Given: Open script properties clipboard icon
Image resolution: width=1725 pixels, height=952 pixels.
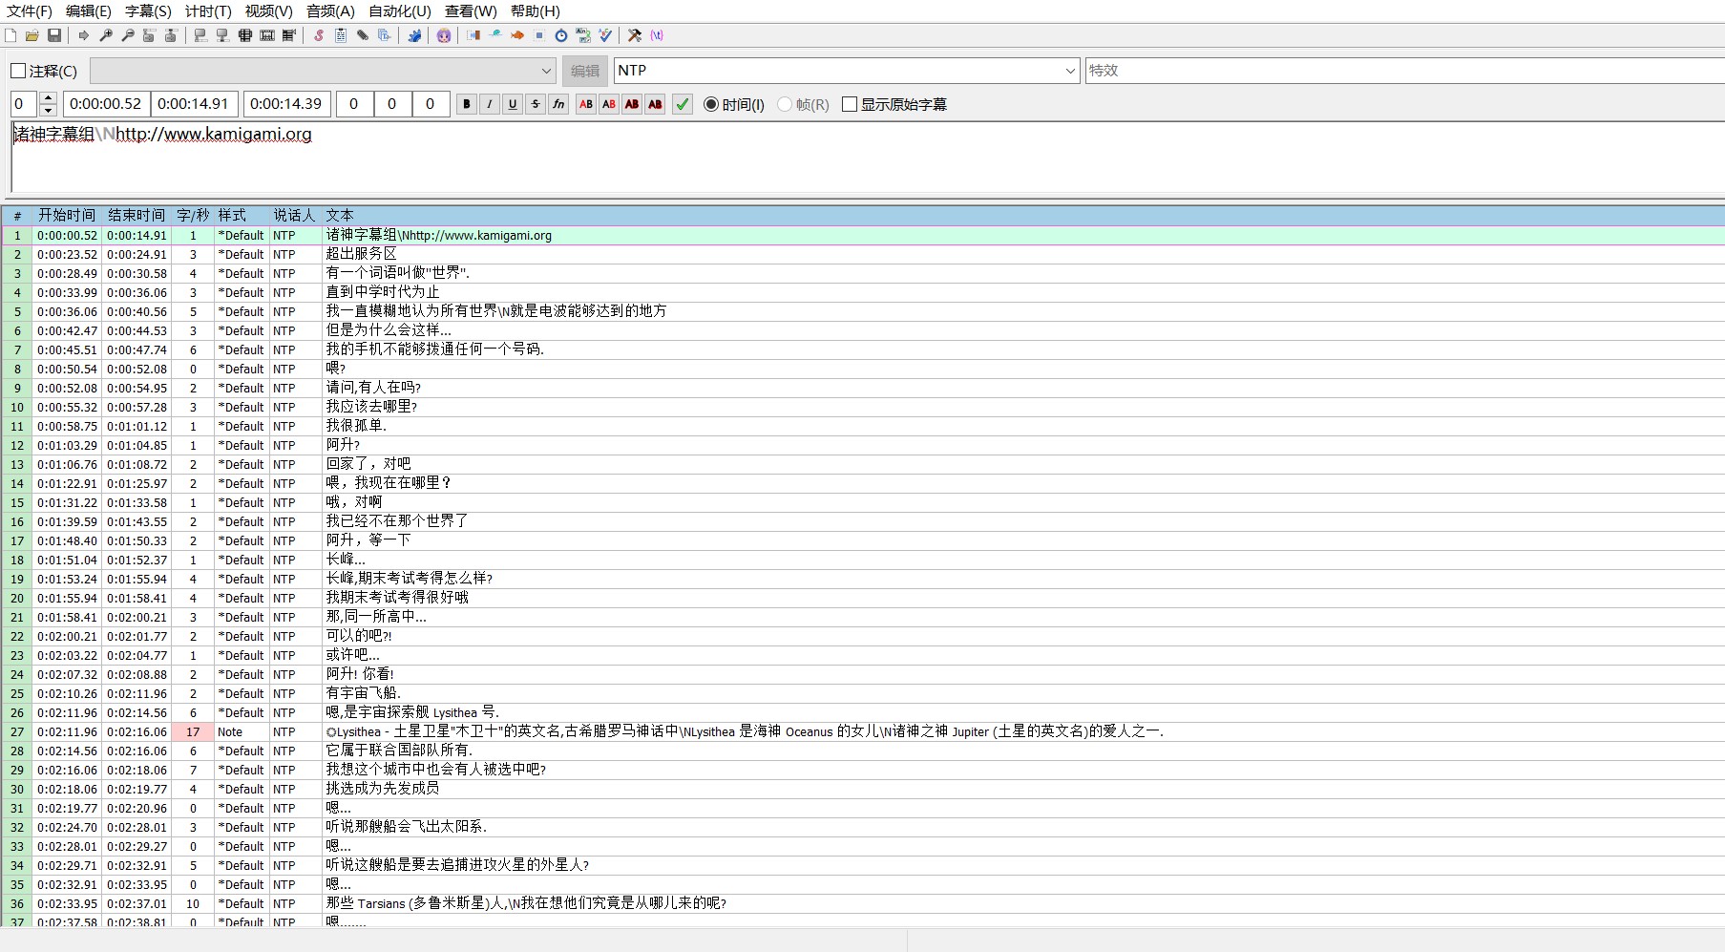Looking at the screenshot, I should [x=341, y=35].
